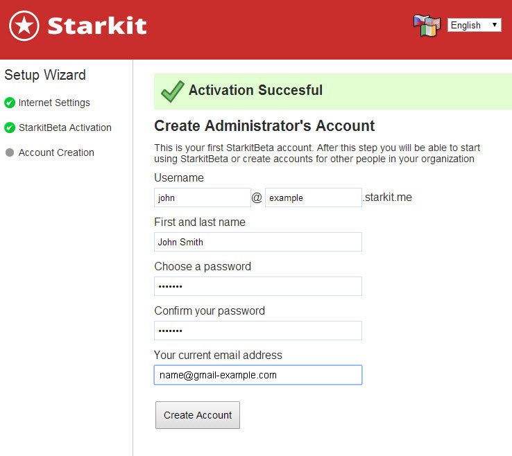Viewport: 512px width, 456px height.
Task: Click the language flags icon
Action: (x=427, y=26)
